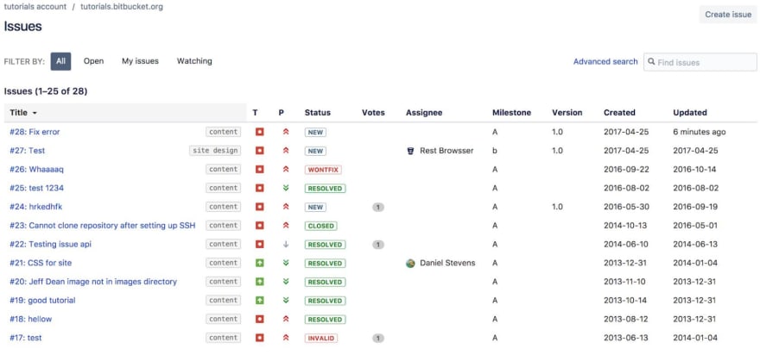
Task: Click the content tag on #28 Fix error
Action: [223, 132]
